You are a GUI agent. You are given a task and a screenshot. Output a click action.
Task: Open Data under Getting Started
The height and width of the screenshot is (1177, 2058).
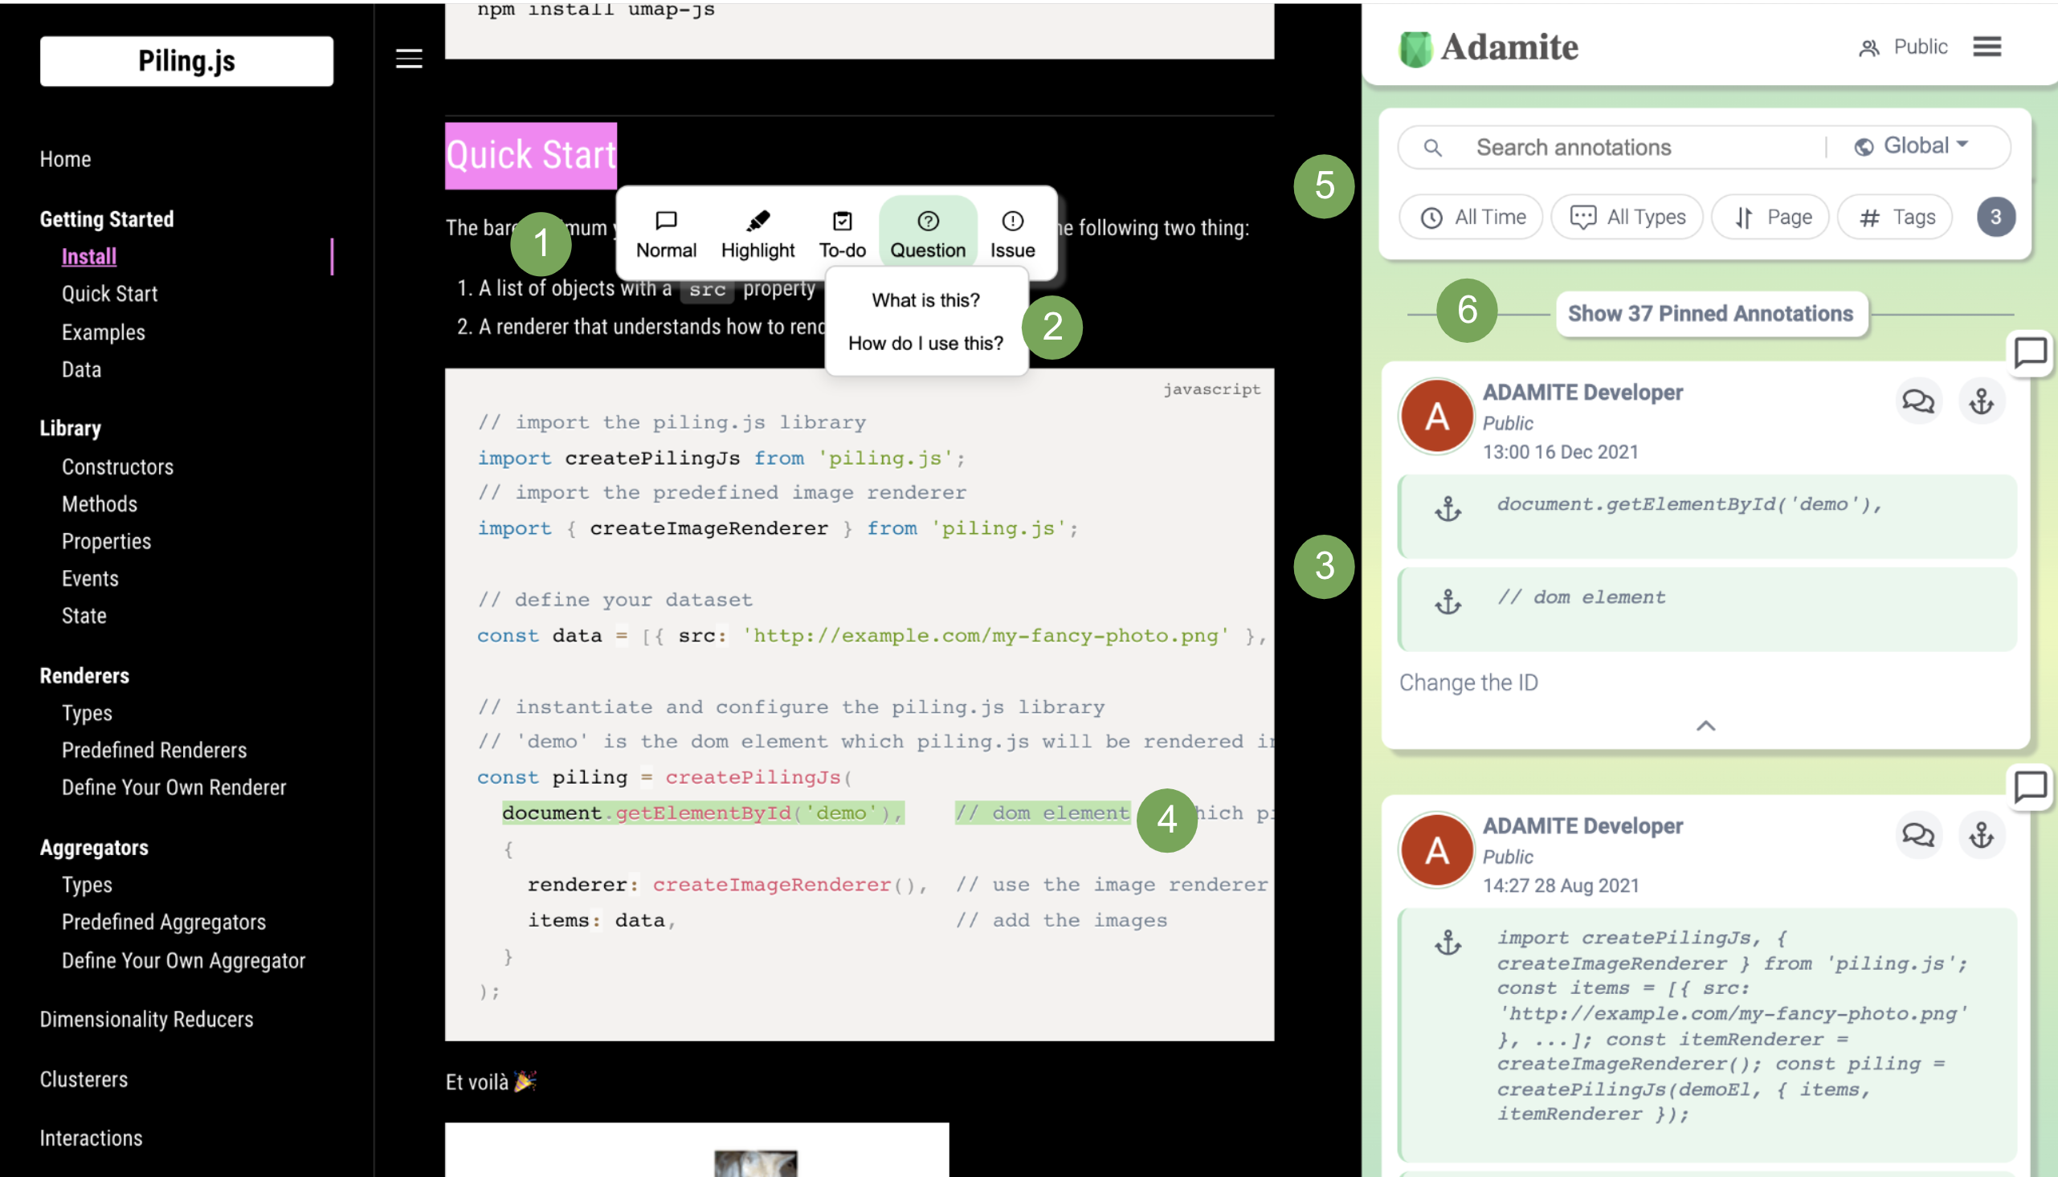coord(82,369)
